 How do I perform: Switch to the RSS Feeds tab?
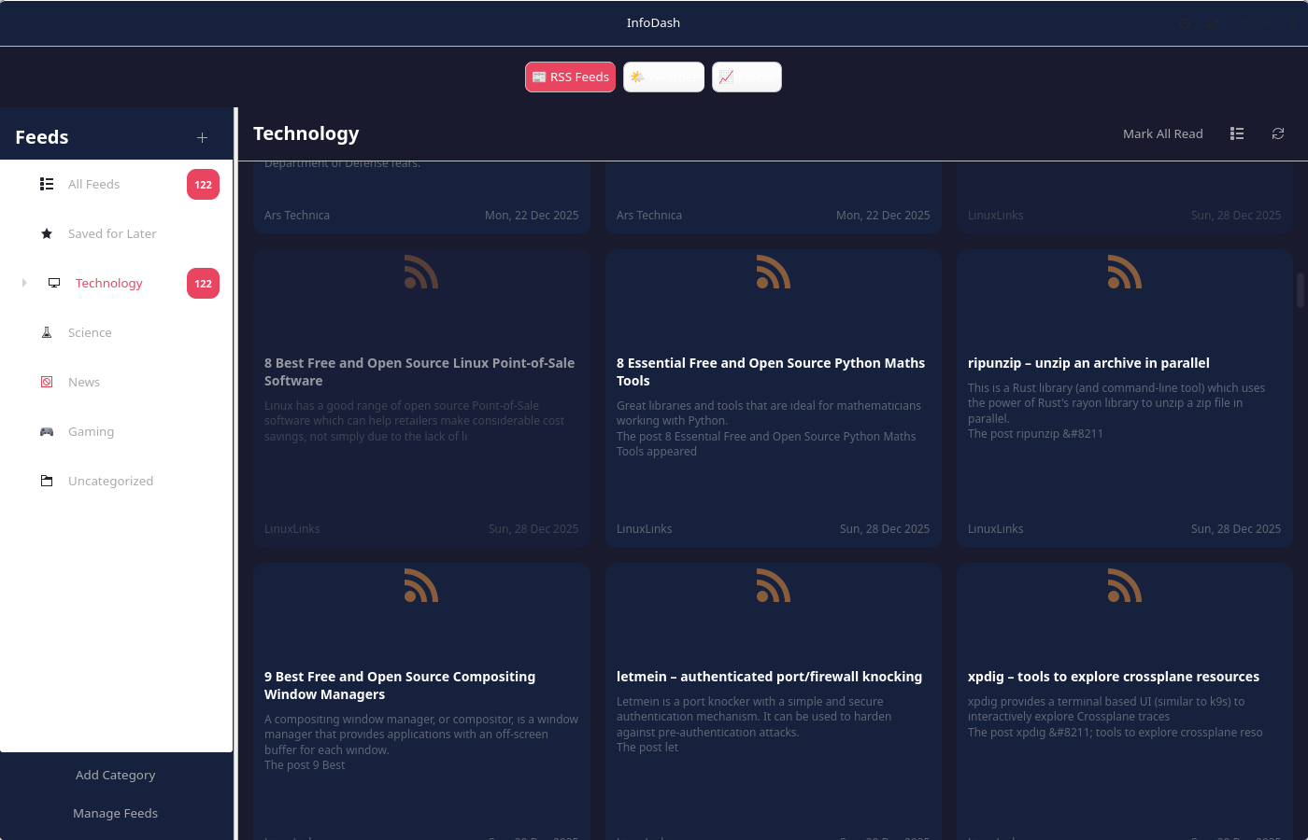pos(570,77)
